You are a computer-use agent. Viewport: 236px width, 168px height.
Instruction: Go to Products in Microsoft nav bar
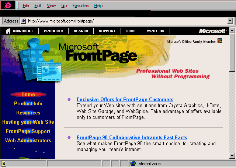pos(53,31)
